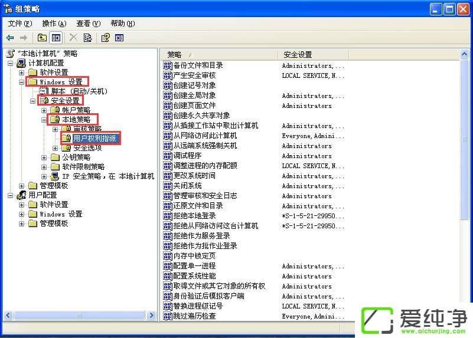
Task: Select the 还原文件和目录 policy
Action: click(198, 205)
